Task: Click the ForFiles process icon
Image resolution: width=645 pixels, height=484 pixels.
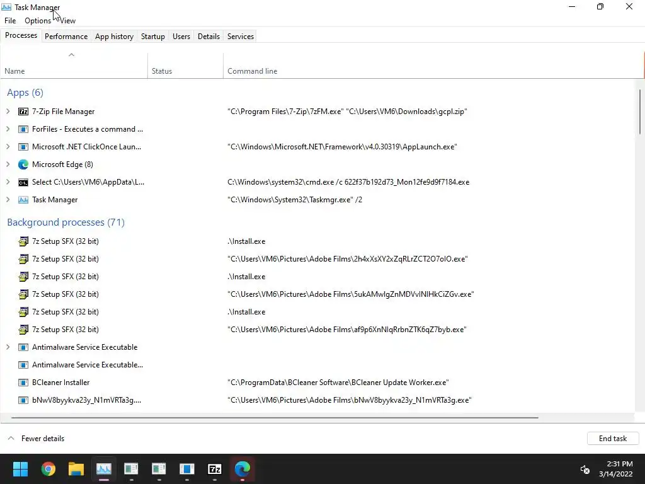Action: click(23, 129)
